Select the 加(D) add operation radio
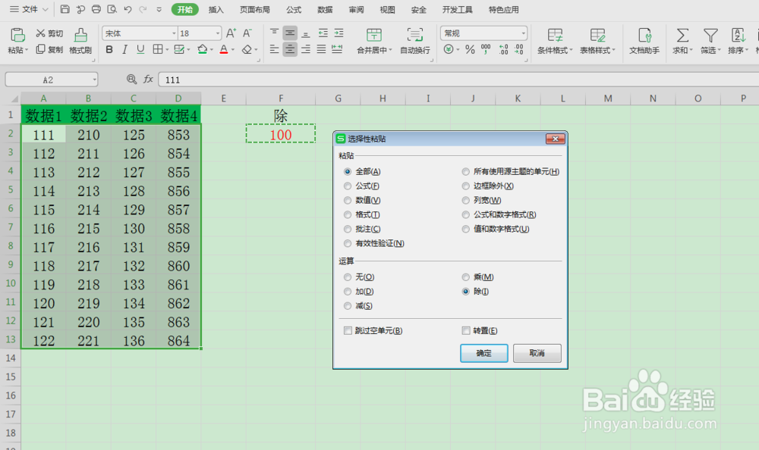The height and width of the screenshot is (450, 759). (x=348, y=292)
